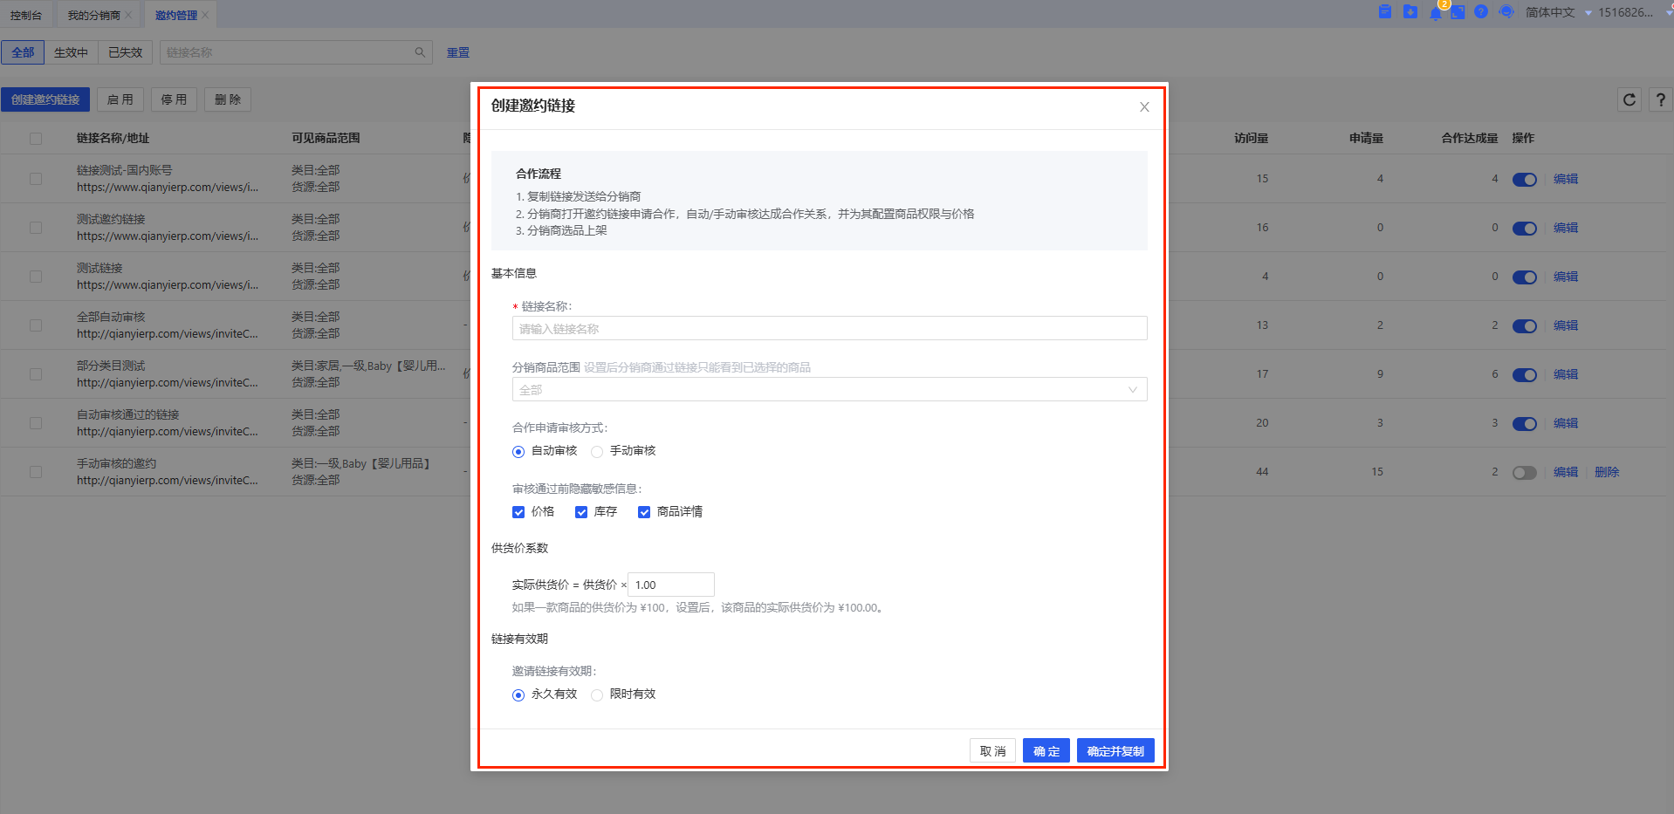
Task: Click the 申请量 column header
Action: click(1366, 138)
